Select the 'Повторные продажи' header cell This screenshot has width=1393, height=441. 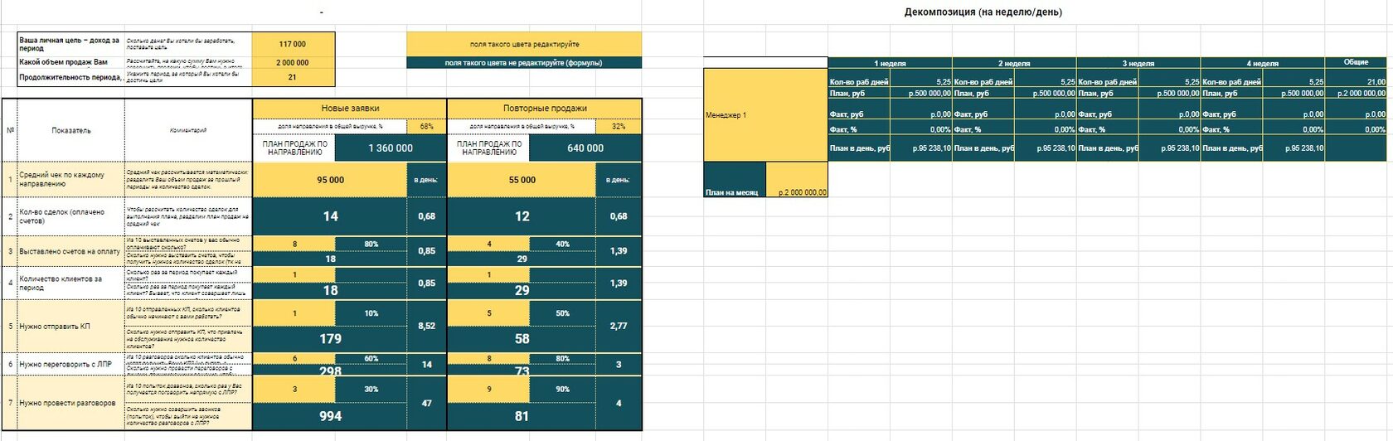545,108
